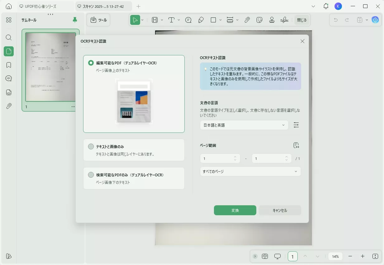Screen dimensions: 384x265
Task: Open the bookmarks sidebar icon
Action: (x=9, y=65)
